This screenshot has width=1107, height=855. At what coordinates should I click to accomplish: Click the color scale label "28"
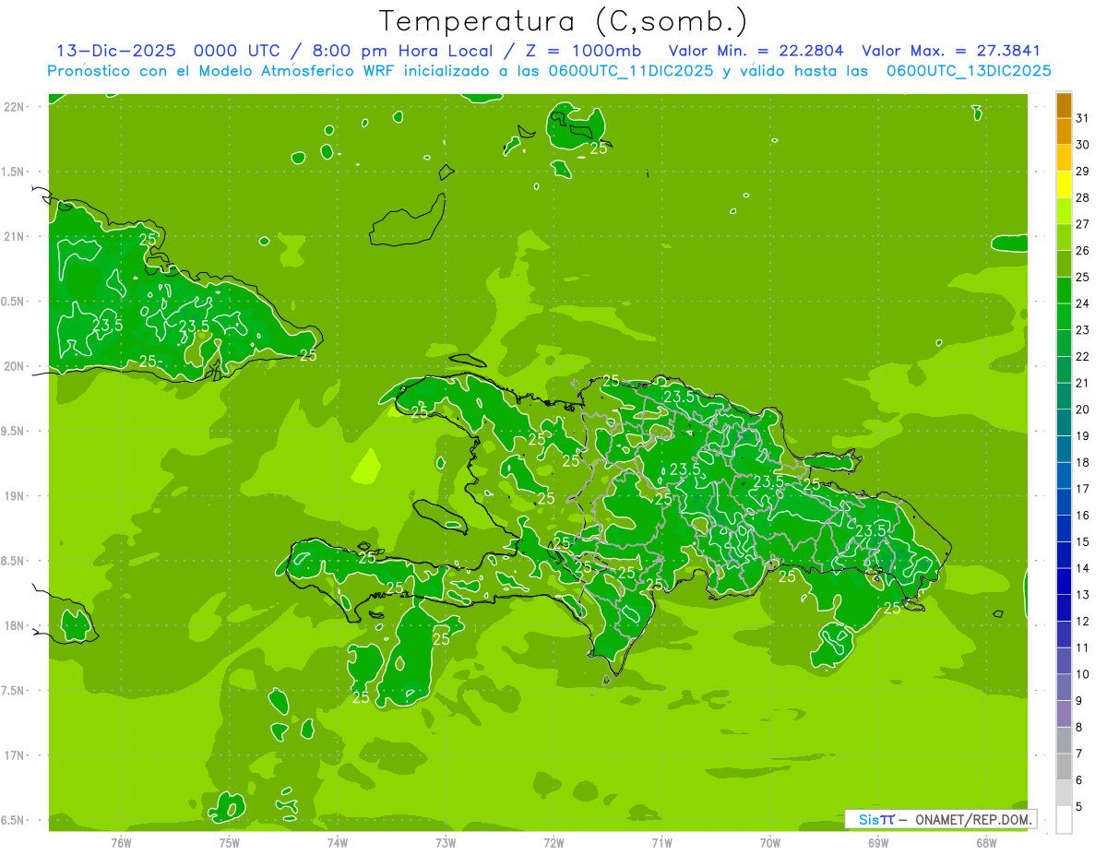pyautogui.click(x=1082, y=197)
